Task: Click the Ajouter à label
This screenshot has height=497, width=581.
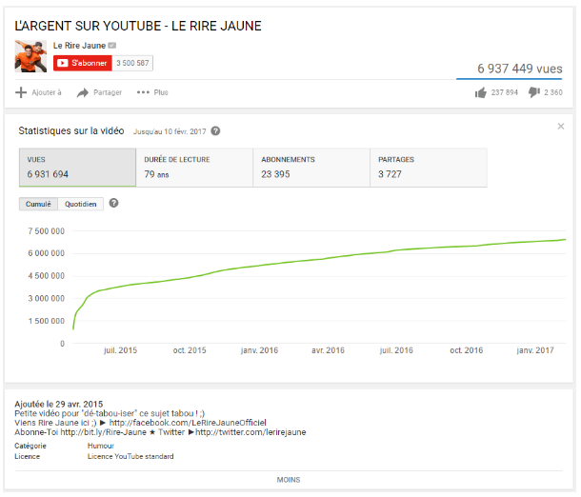Action: [x=47, y=92]
